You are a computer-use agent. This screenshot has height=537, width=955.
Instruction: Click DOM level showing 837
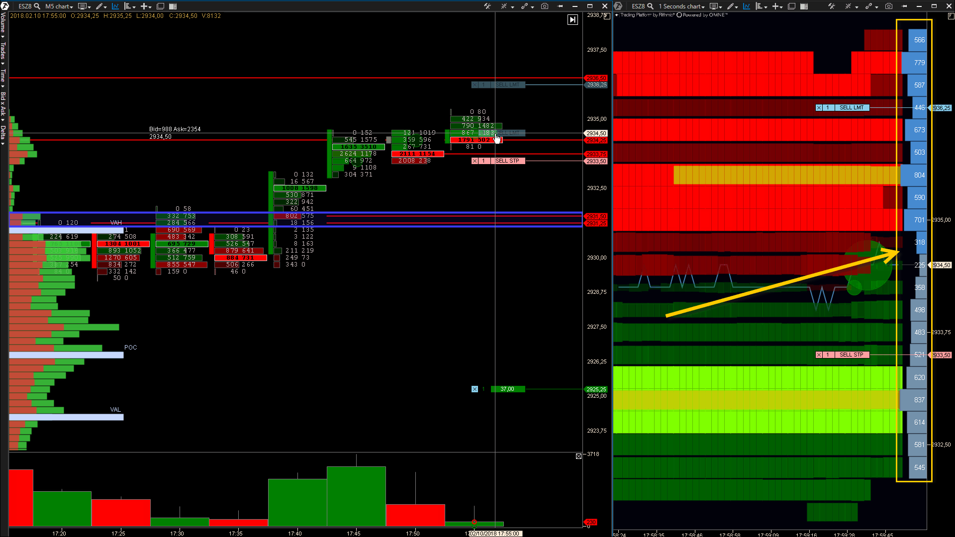[914, 400]
